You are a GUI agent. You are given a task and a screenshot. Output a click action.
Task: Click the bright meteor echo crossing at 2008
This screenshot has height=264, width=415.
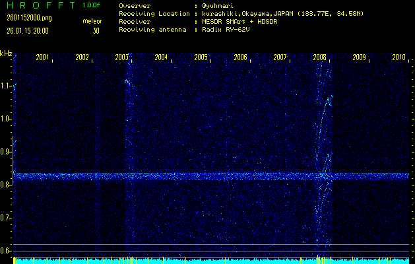323,176
